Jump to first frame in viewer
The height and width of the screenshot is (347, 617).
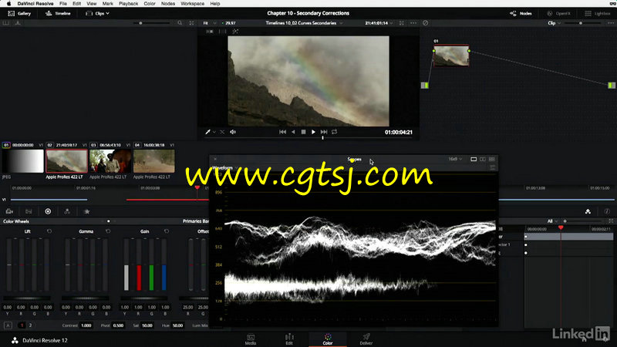click(x=282, y=132)
